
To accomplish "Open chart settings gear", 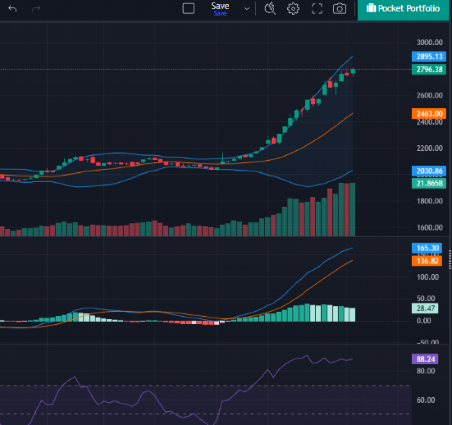I will [x=293, y=8].
